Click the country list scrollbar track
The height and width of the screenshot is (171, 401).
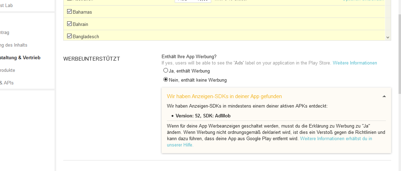388,18
